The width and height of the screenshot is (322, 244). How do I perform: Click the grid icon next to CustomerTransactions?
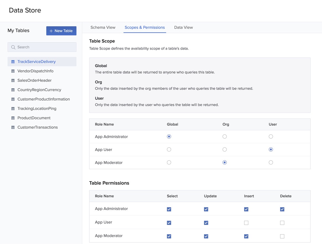click(13, 127)
